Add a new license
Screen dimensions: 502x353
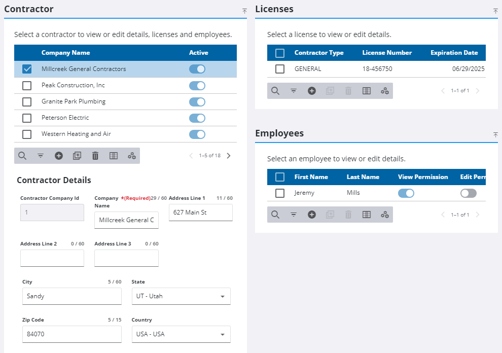pyautogui.click(x=312, y=91)
